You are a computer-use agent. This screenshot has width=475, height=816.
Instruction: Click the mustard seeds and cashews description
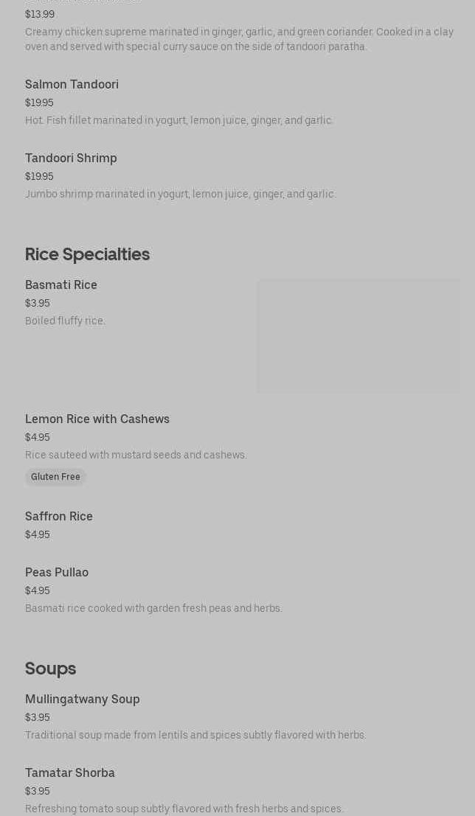click(136, 456)
